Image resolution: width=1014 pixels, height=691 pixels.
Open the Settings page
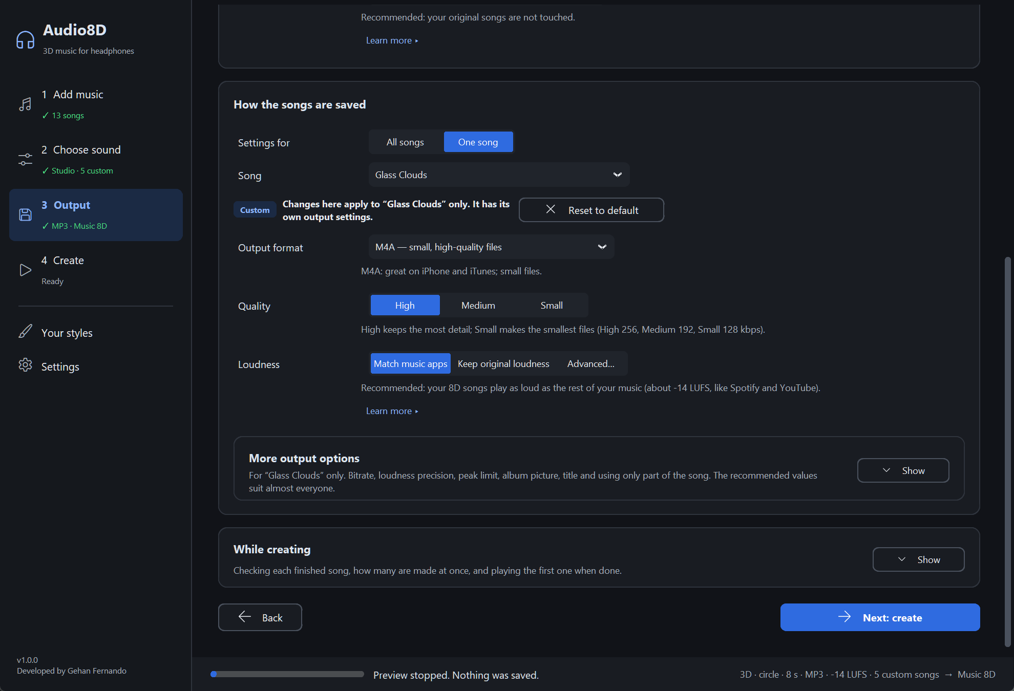pos(96,366)
